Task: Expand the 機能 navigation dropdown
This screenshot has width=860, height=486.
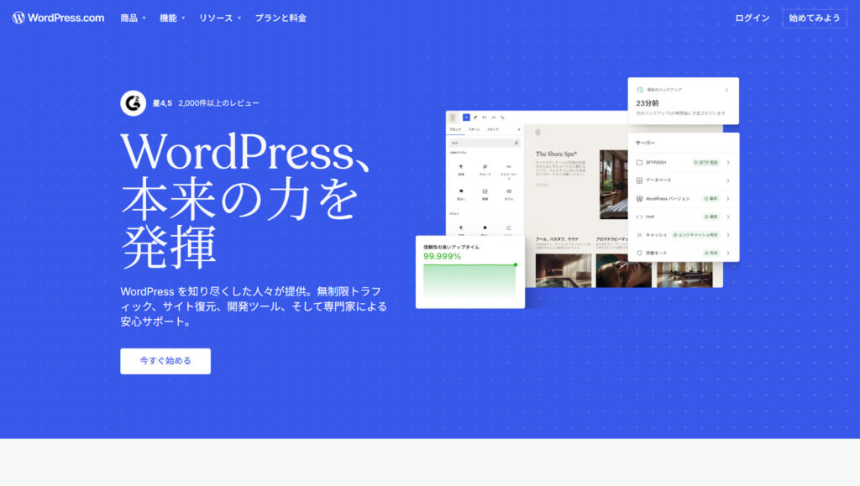Action: point(172,18)
